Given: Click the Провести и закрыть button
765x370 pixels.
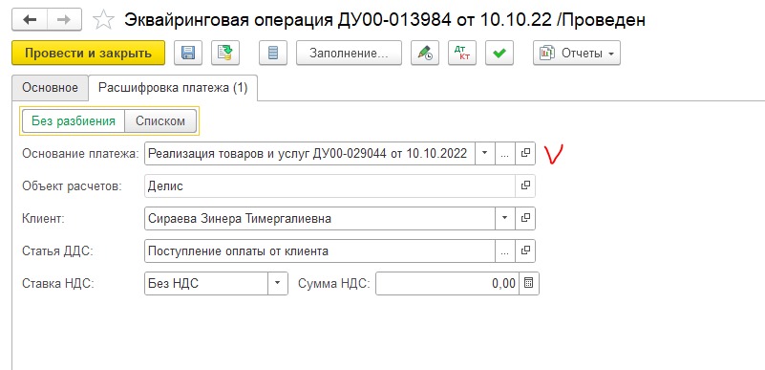Looking at the screenshot, I should (88, 53).
